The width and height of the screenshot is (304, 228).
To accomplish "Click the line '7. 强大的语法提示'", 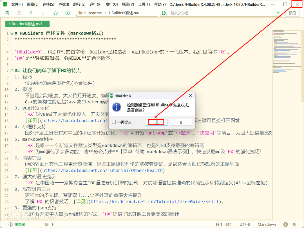I will 35,176.
